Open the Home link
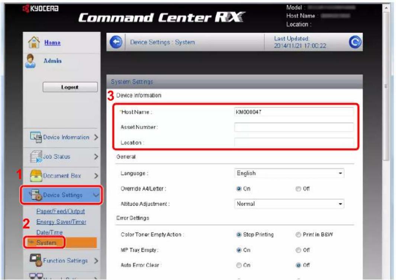Viewport: 396px width, 280px height. pyautogui.click(x=52, y=42)
